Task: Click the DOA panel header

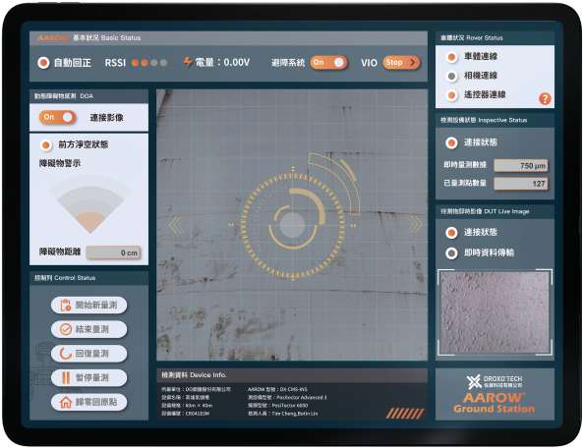Action: tap(88, 96)
